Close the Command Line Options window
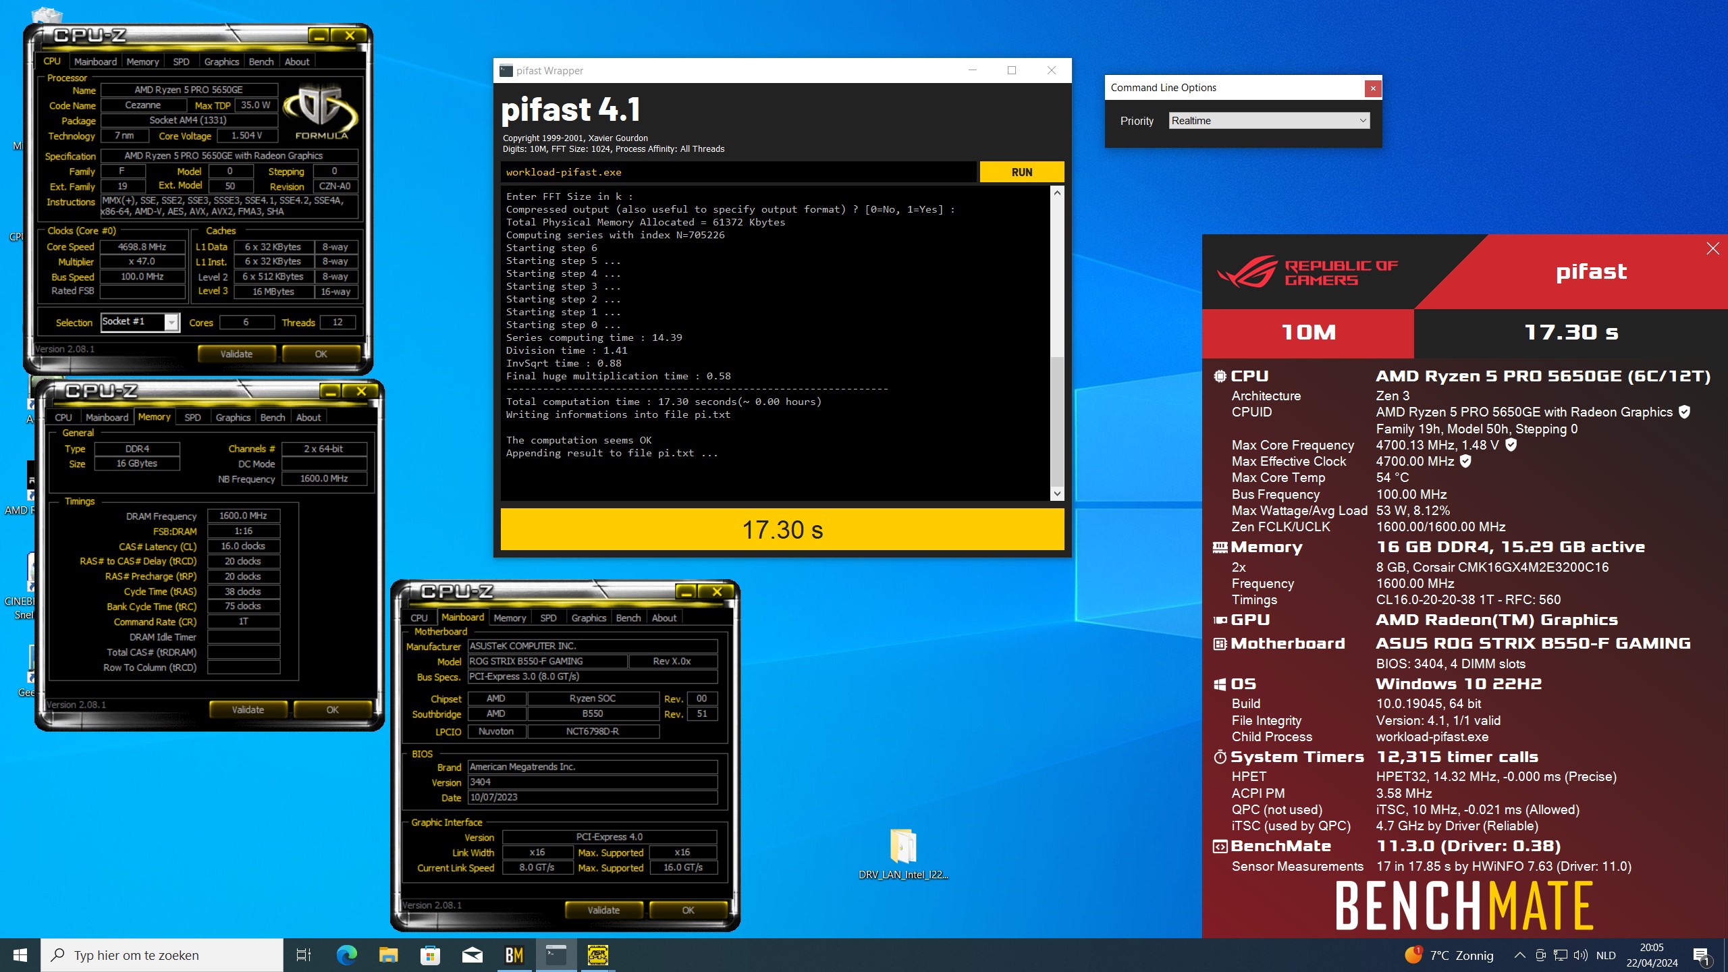This screenshot has width=1728, height=972. pos(1372,88)
